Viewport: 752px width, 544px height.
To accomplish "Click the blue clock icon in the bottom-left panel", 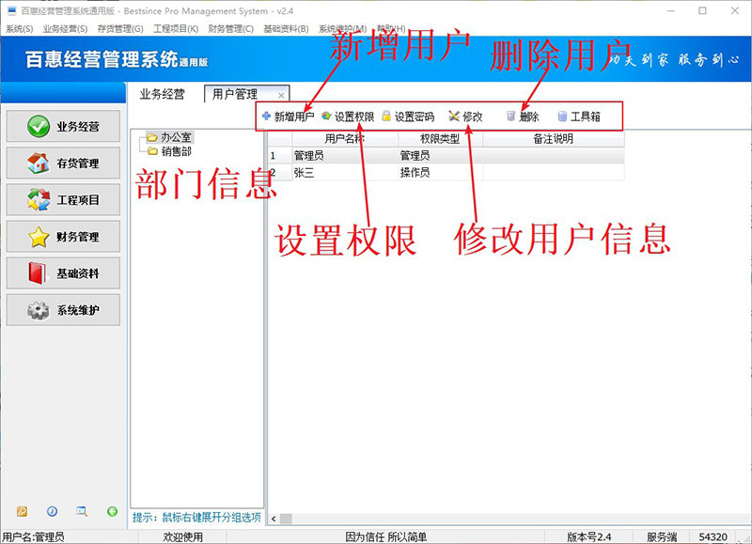I will tap(52, 511).
